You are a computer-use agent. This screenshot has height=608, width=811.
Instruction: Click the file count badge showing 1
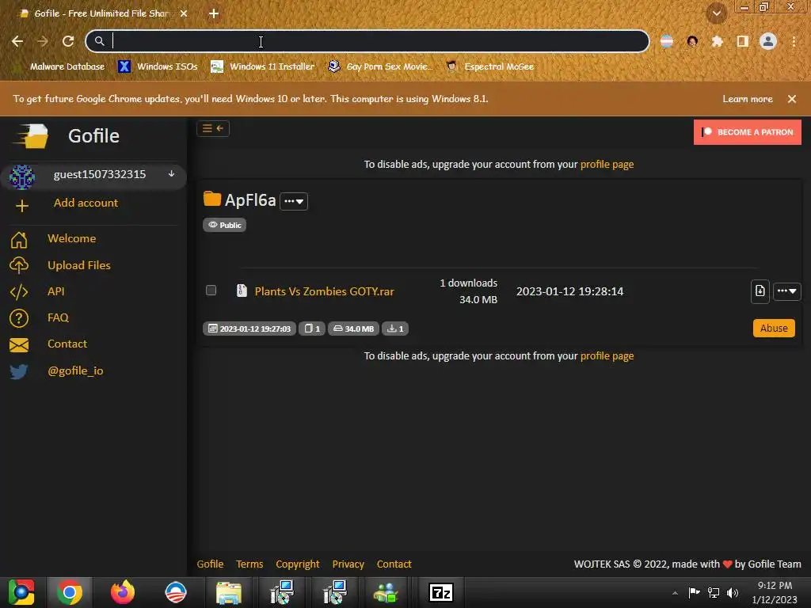pos(312,329)
